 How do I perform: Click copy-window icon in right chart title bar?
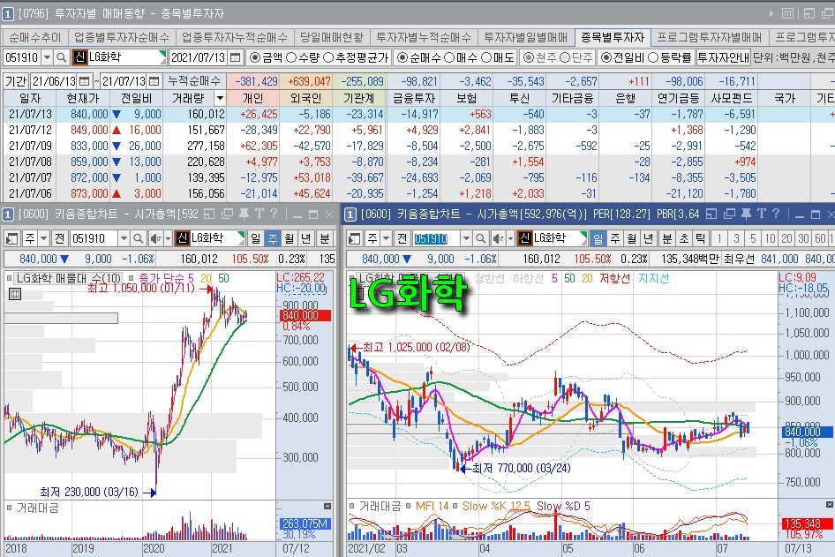[x=729, y=215]
